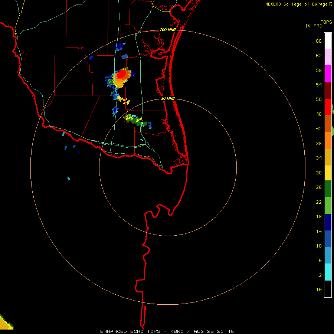Select the "2" legend label
334x334 pixels.
pyautogui.click(x=320, y=275)
